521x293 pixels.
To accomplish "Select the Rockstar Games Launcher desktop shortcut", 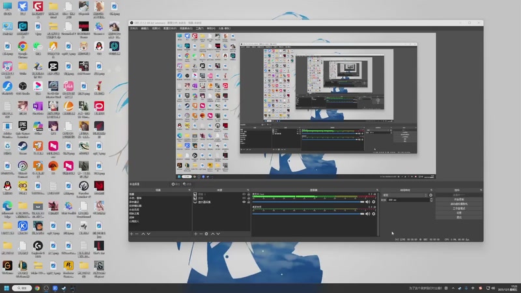I will [68, 269].
